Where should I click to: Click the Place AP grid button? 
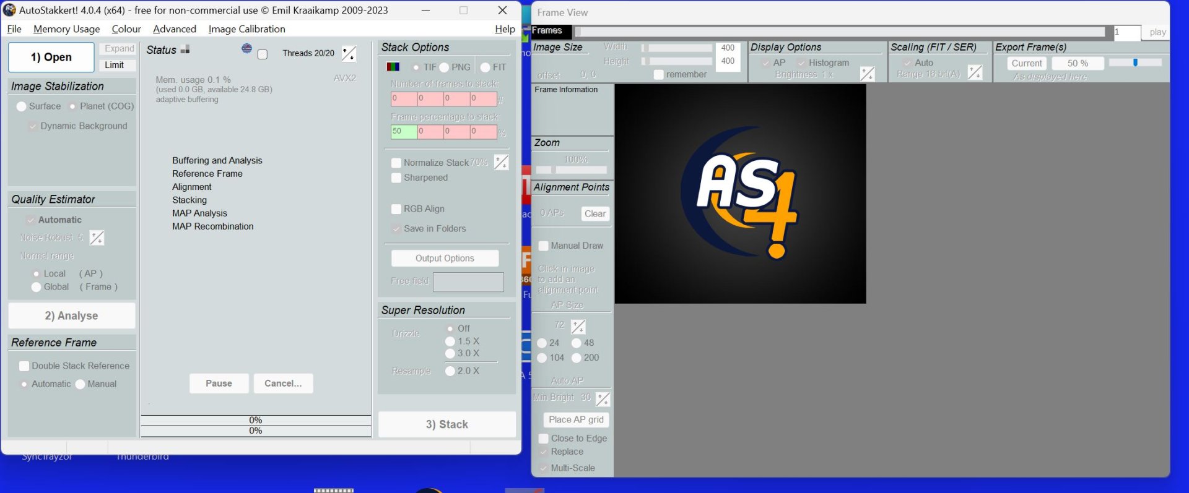pos(576,420)
